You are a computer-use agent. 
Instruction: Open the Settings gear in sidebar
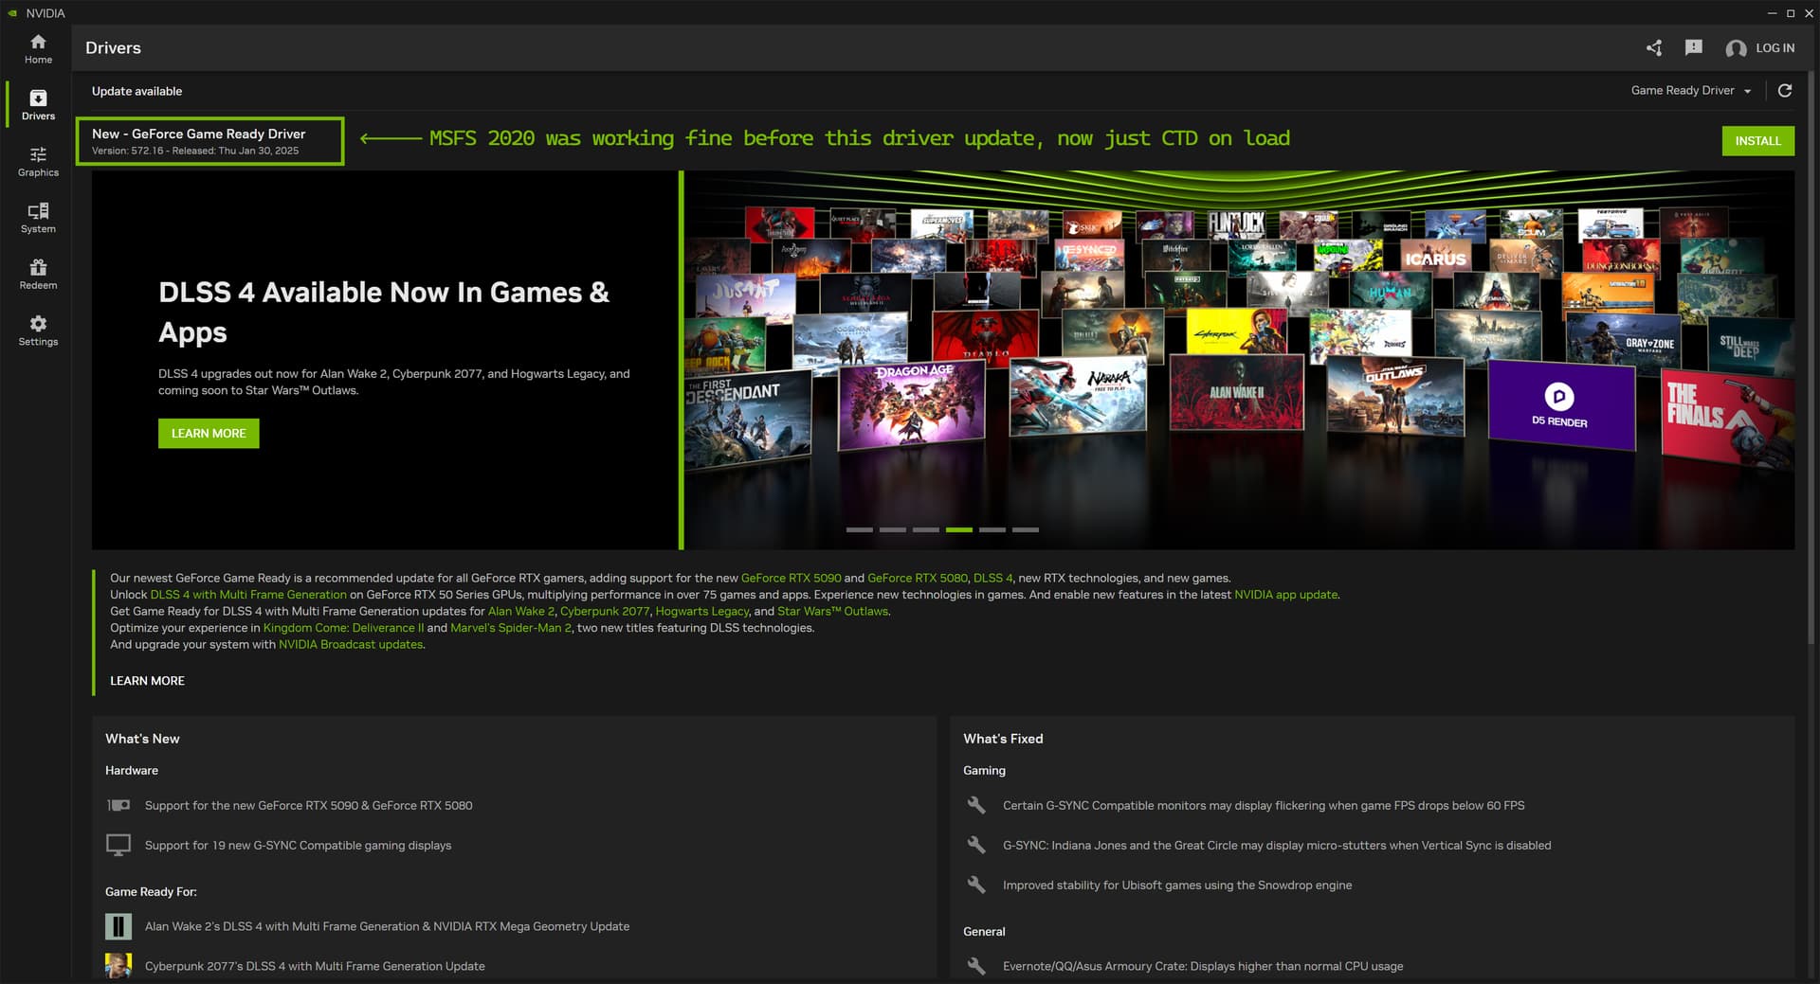[x=38, y=331]
